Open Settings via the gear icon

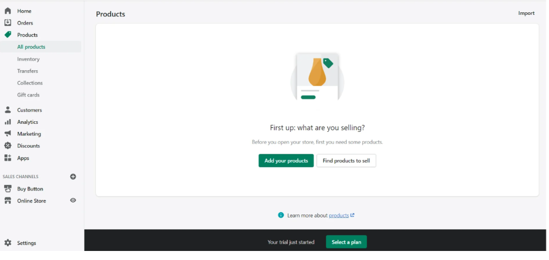click(7, 243)
